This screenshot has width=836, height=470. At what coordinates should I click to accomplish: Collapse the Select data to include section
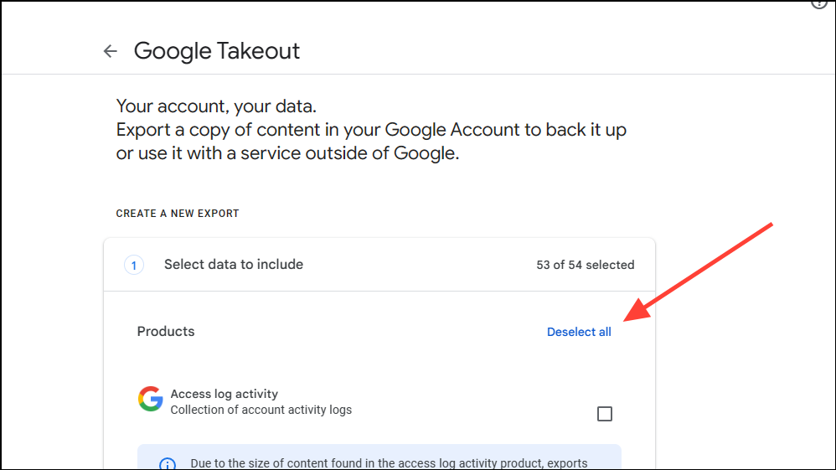(x=234, y=265)
